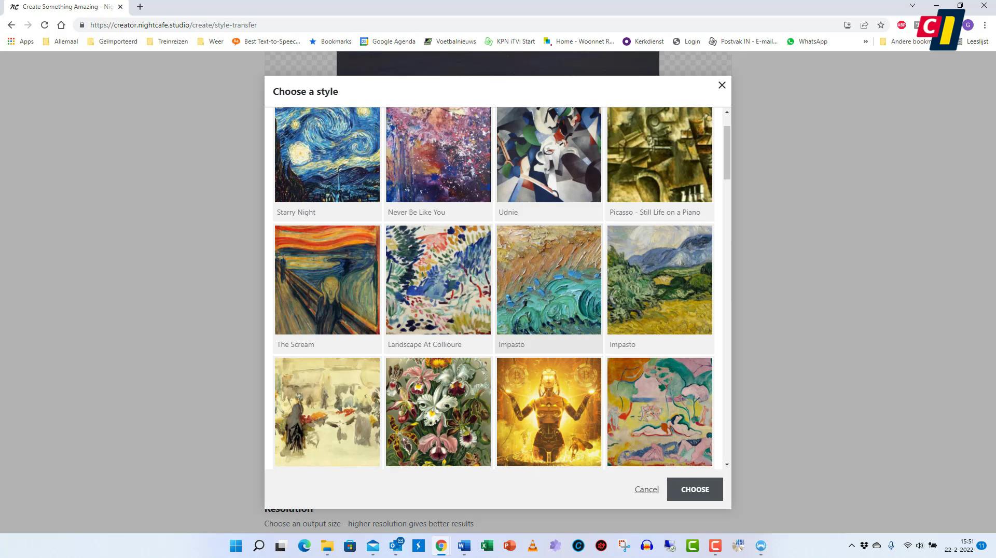Open the tab search dropdown
Viewport: 996px width, 558px height.
[x=912, y=6]
